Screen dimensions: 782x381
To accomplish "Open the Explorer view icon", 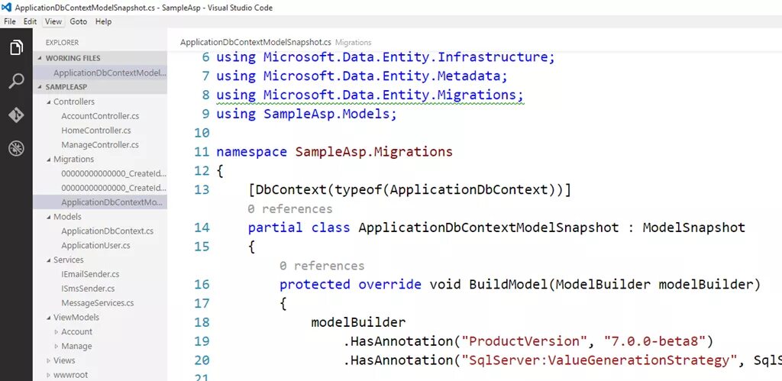I will [16, 47].
